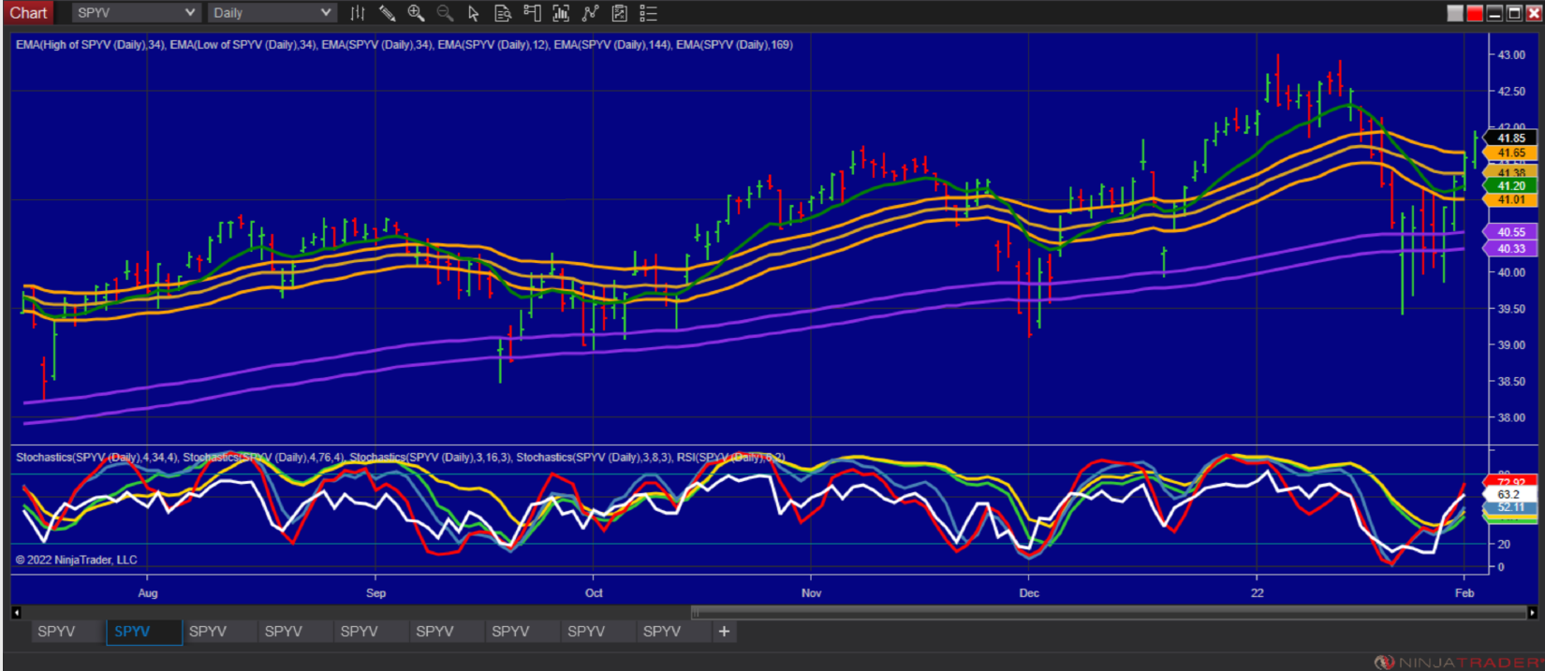Minimize the chart window
1545x671 pixels.
[1494, 13]
